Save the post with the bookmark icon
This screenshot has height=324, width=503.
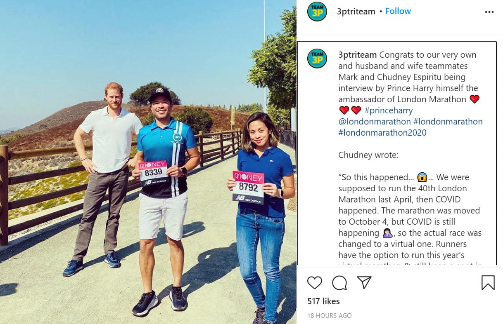[488, 282]
